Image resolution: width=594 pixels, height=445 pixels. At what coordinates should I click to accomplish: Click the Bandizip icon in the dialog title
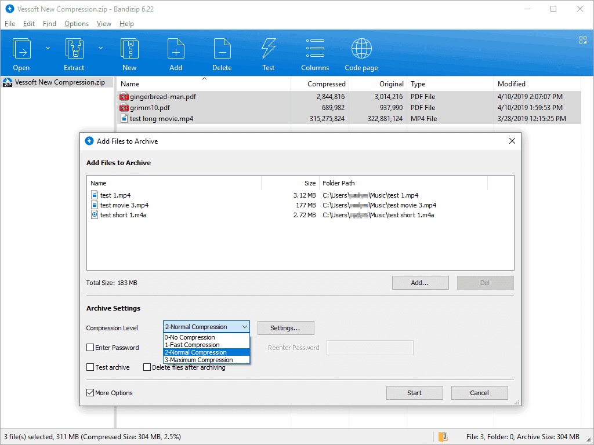click(89, 141)
